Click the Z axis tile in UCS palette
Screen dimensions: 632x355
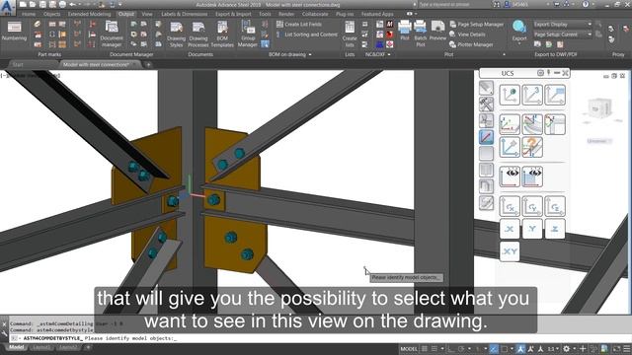click(555, 229)
